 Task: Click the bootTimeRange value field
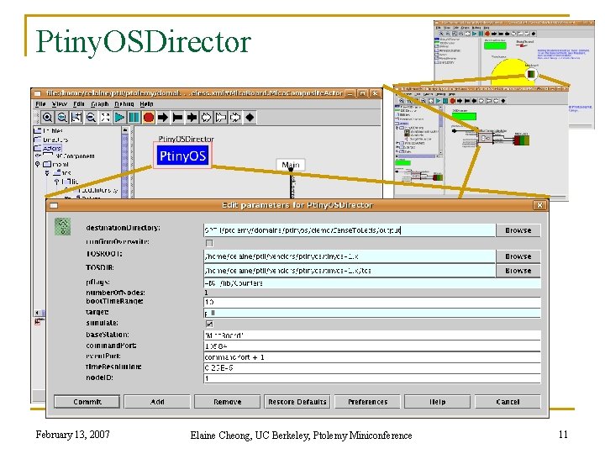tap(372, 302)
